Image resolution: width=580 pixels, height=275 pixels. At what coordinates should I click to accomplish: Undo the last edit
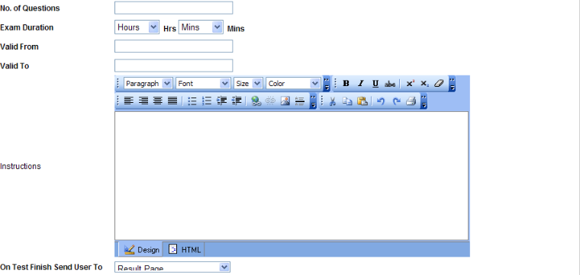(x=381, y=101)
